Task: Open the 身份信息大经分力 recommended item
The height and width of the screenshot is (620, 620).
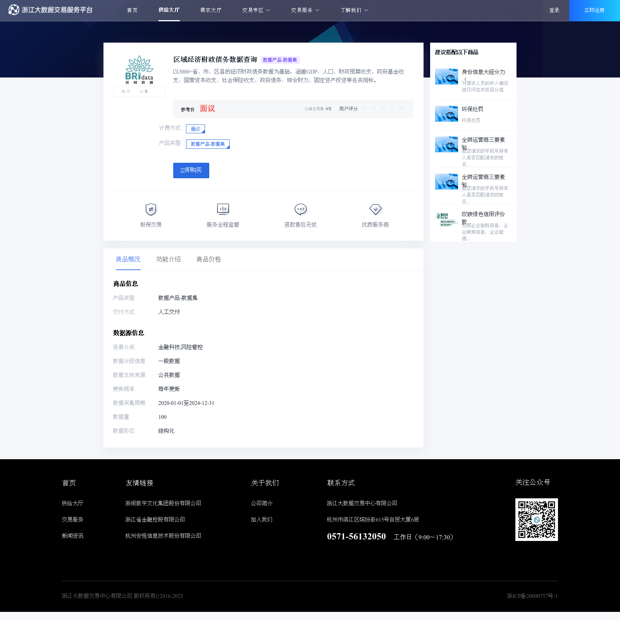Action: pos(483,72)
